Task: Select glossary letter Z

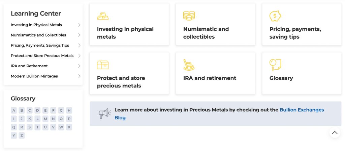Action: [22, 136]
